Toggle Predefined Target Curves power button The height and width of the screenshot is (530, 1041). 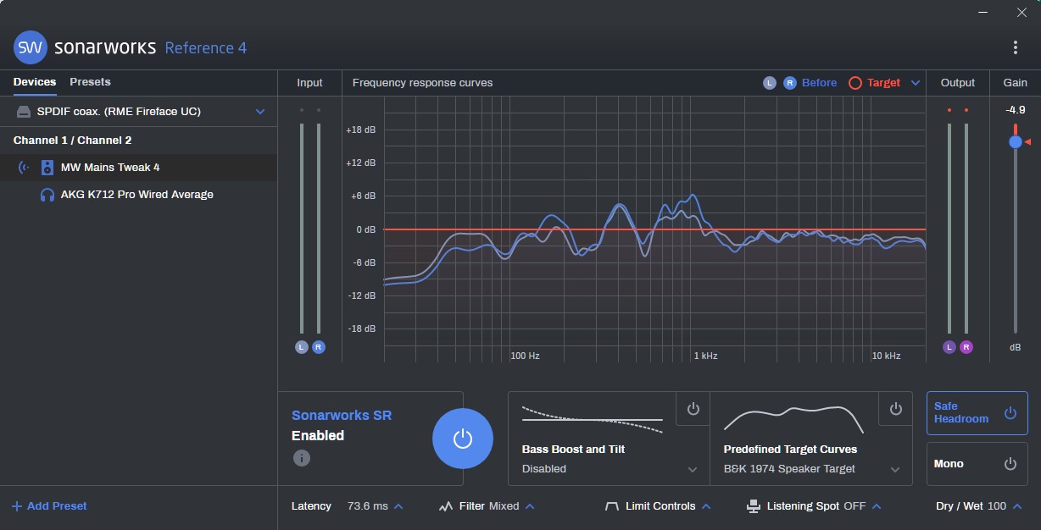tap(895, 409)
